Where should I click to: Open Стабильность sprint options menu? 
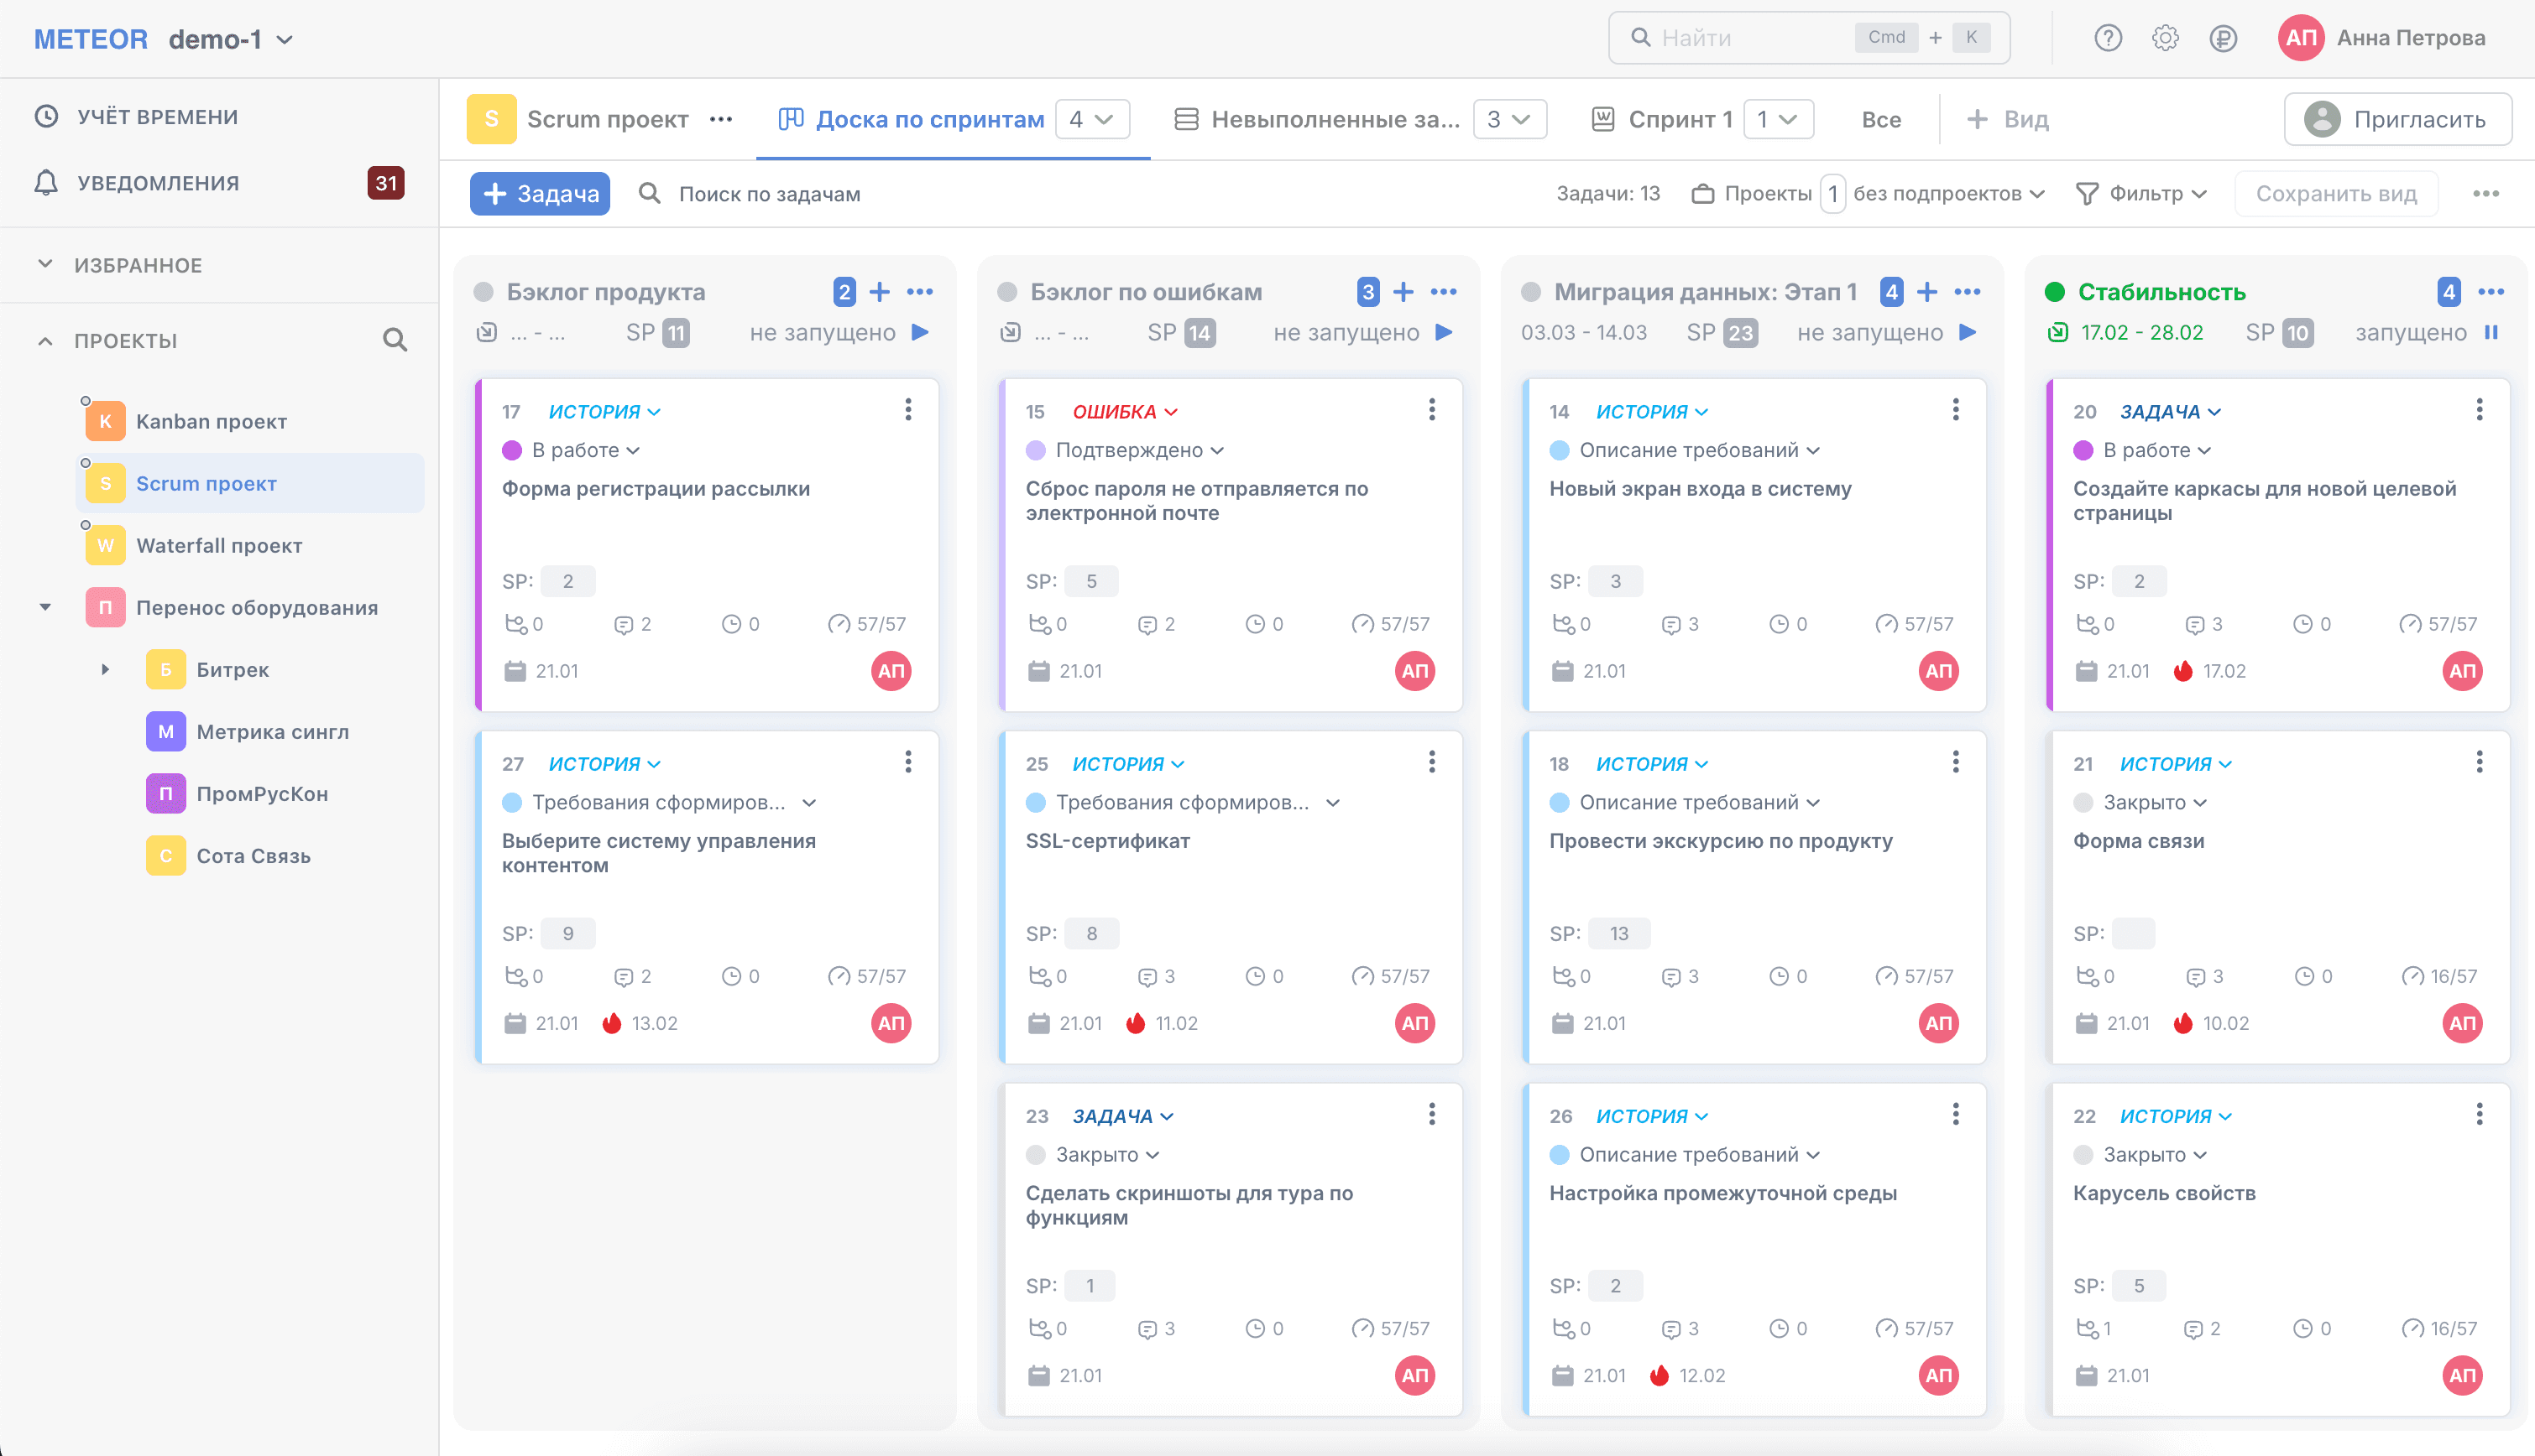(2491, 292)
